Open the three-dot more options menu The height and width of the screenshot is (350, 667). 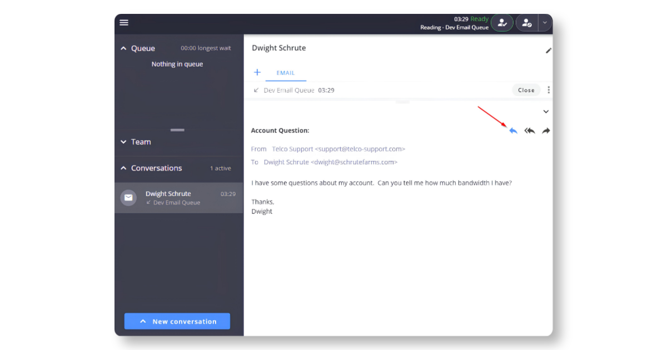(x=549, y=90)
